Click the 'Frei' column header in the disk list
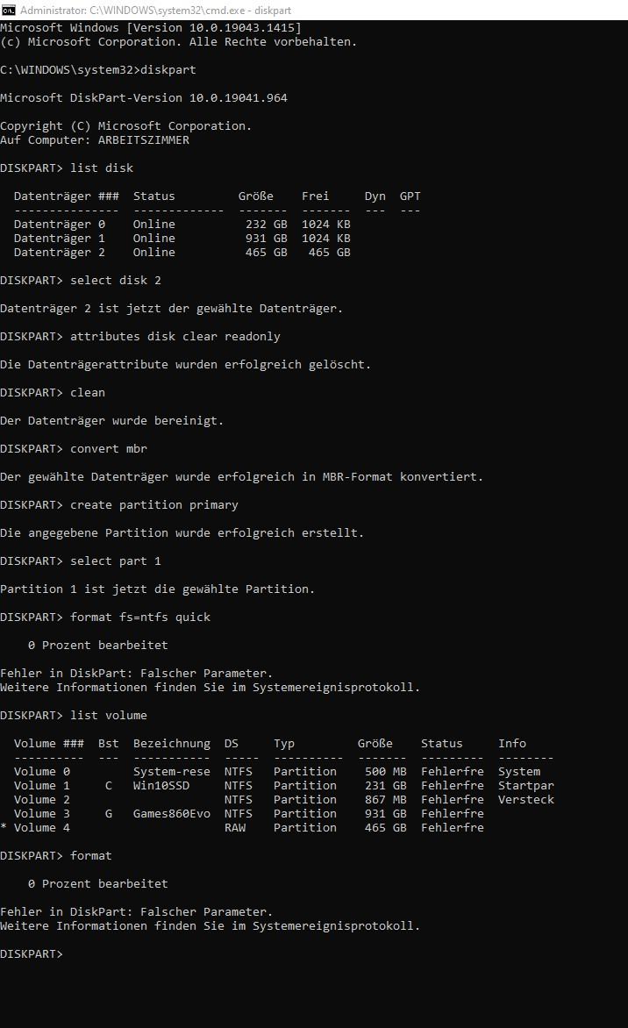Screen dimensions: 628x1028 [x=315, y=196]
